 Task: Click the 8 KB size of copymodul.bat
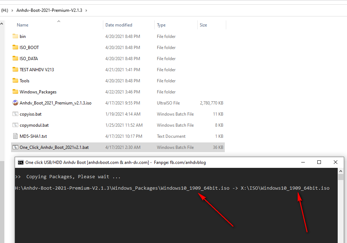[219, 125]
